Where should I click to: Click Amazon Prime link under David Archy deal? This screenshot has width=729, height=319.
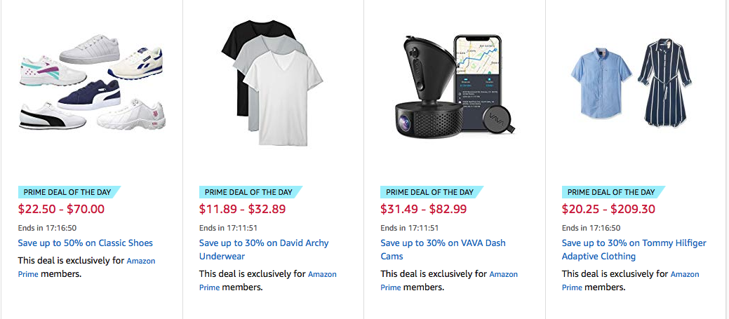tap(322, 274)
